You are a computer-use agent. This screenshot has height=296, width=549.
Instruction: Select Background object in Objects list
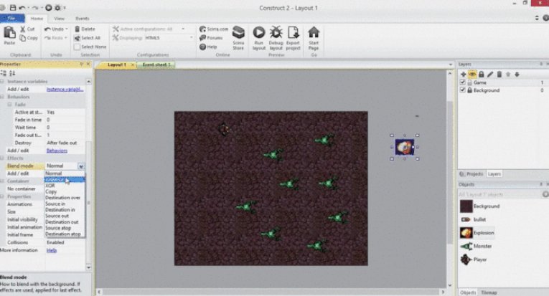479,206
